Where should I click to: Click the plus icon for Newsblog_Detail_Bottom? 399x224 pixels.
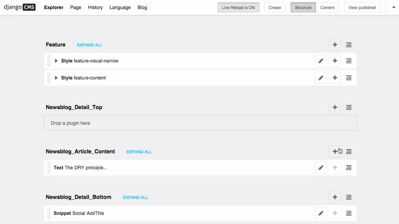(335, 197)
